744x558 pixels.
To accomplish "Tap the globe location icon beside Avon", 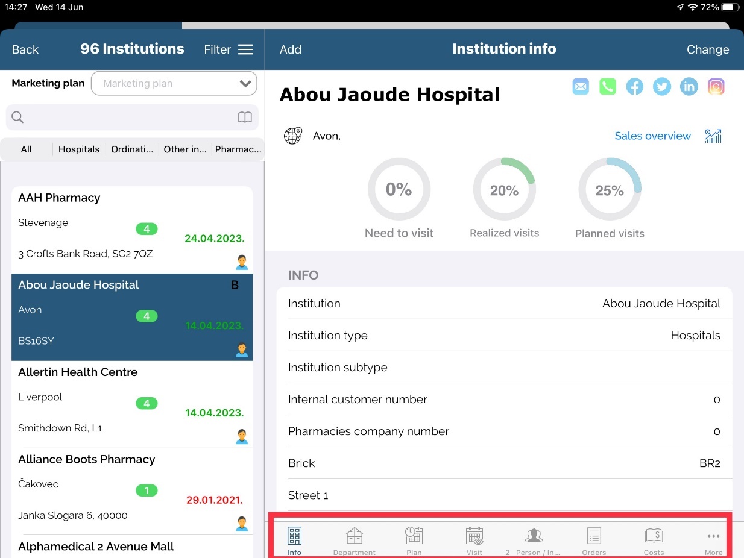I will (292, 136).
